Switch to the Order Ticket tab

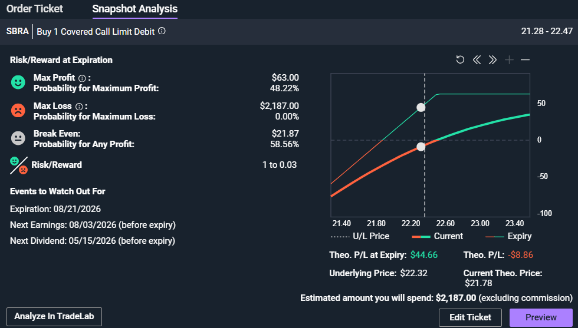click(x=35, y=9)
